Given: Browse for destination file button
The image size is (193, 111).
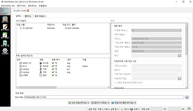Looking at the screenshot, I should [x=187, y=97].
